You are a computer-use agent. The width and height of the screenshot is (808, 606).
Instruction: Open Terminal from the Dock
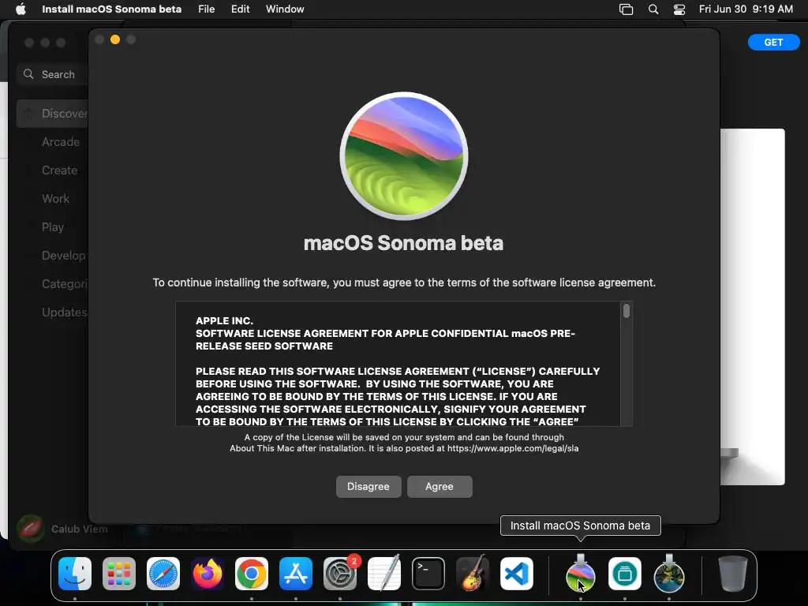[x=428, y=574]
